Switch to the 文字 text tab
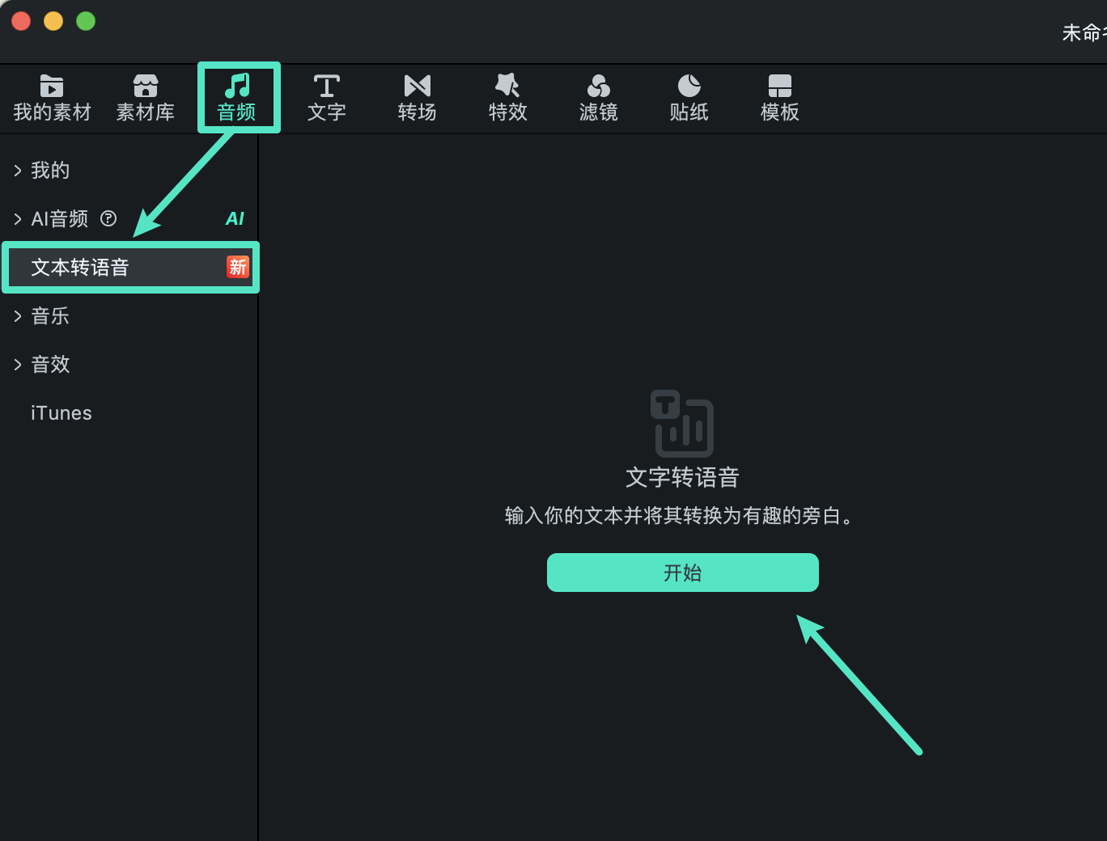This screenshot has height=841, width=1107. tap(327, 98)
